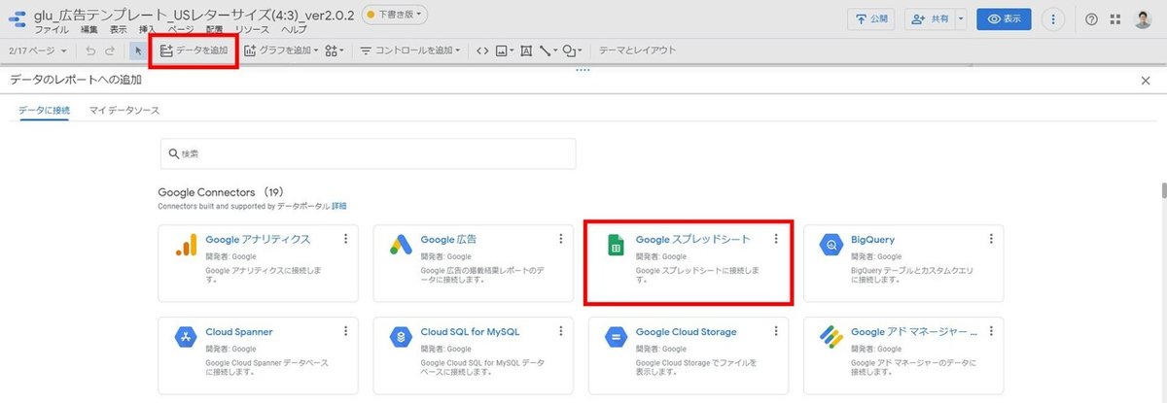Select the Google スプレッドシート connector
Image resolution: width=1167 pixels, height=403 pixels.
coord(689,264)
